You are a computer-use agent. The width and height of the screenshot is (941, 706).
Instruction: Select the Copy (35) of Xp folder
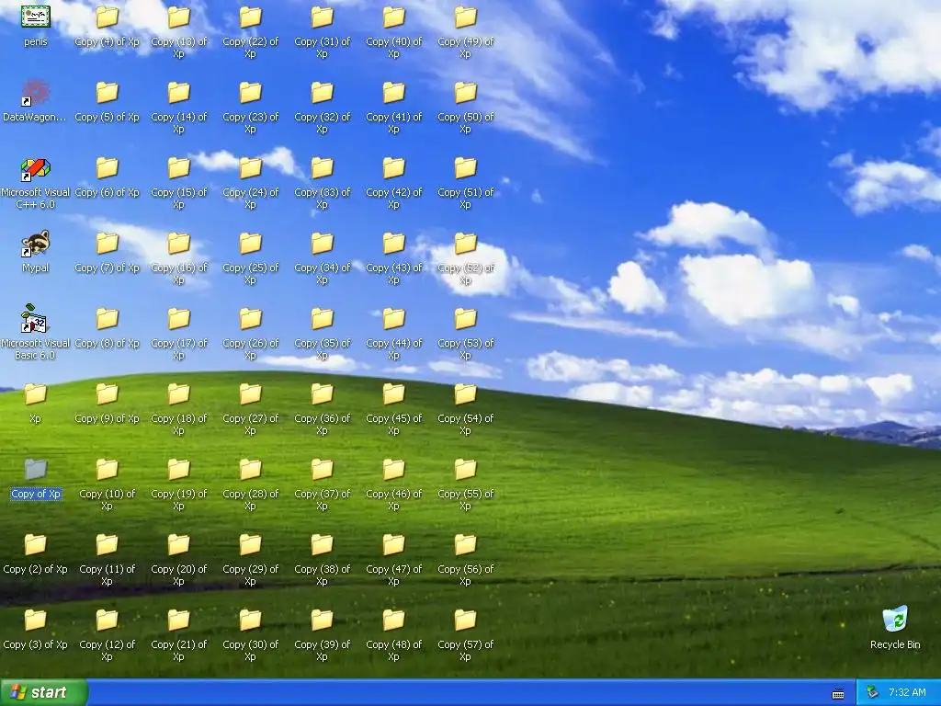coord(323,319)
